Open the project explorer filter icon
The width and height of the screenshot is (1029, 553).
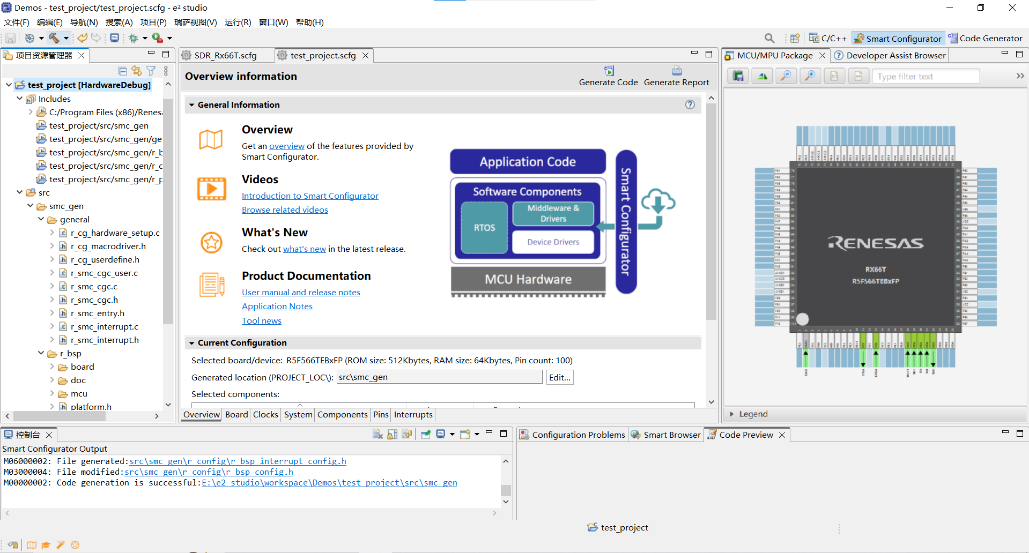(x=151, y=71)
